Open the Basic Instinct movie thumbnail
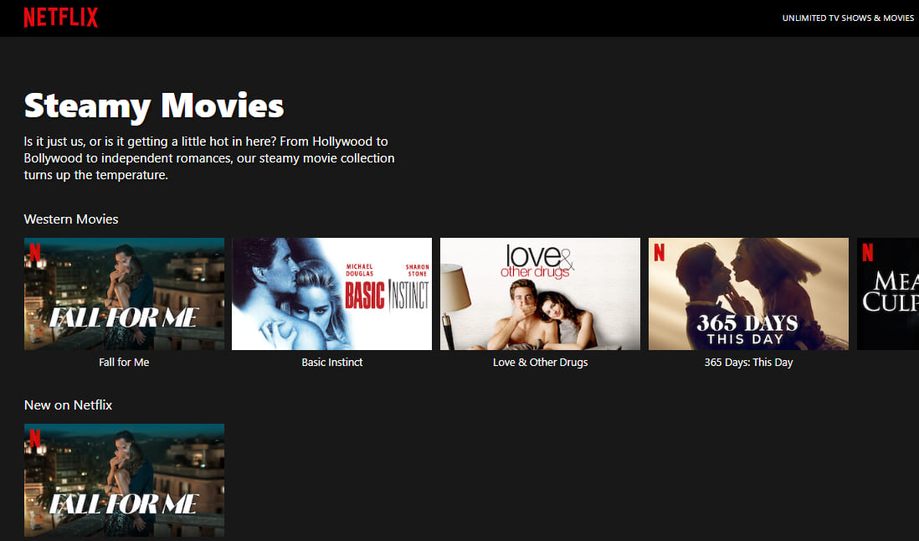This screenshot has height=541, width=919. 331,293
